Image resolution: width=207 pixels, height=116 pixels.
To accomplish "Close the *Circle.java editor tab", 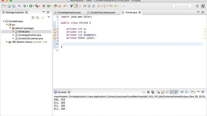I will pyautogui.click(x=140, y=13).
